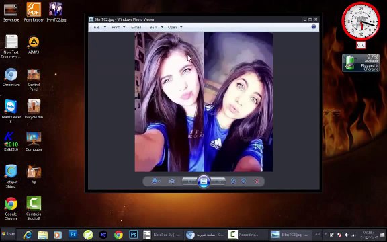Open the Computer desktop icon
387x242 pixels.
[x=34, y=141]
